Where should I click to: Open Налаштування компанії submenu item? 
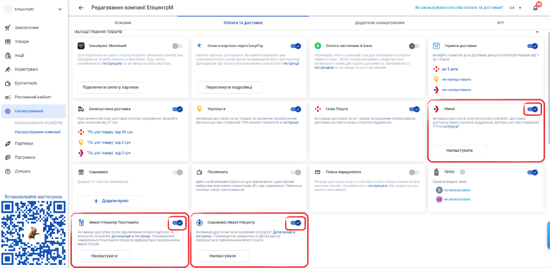click(38, 132)
